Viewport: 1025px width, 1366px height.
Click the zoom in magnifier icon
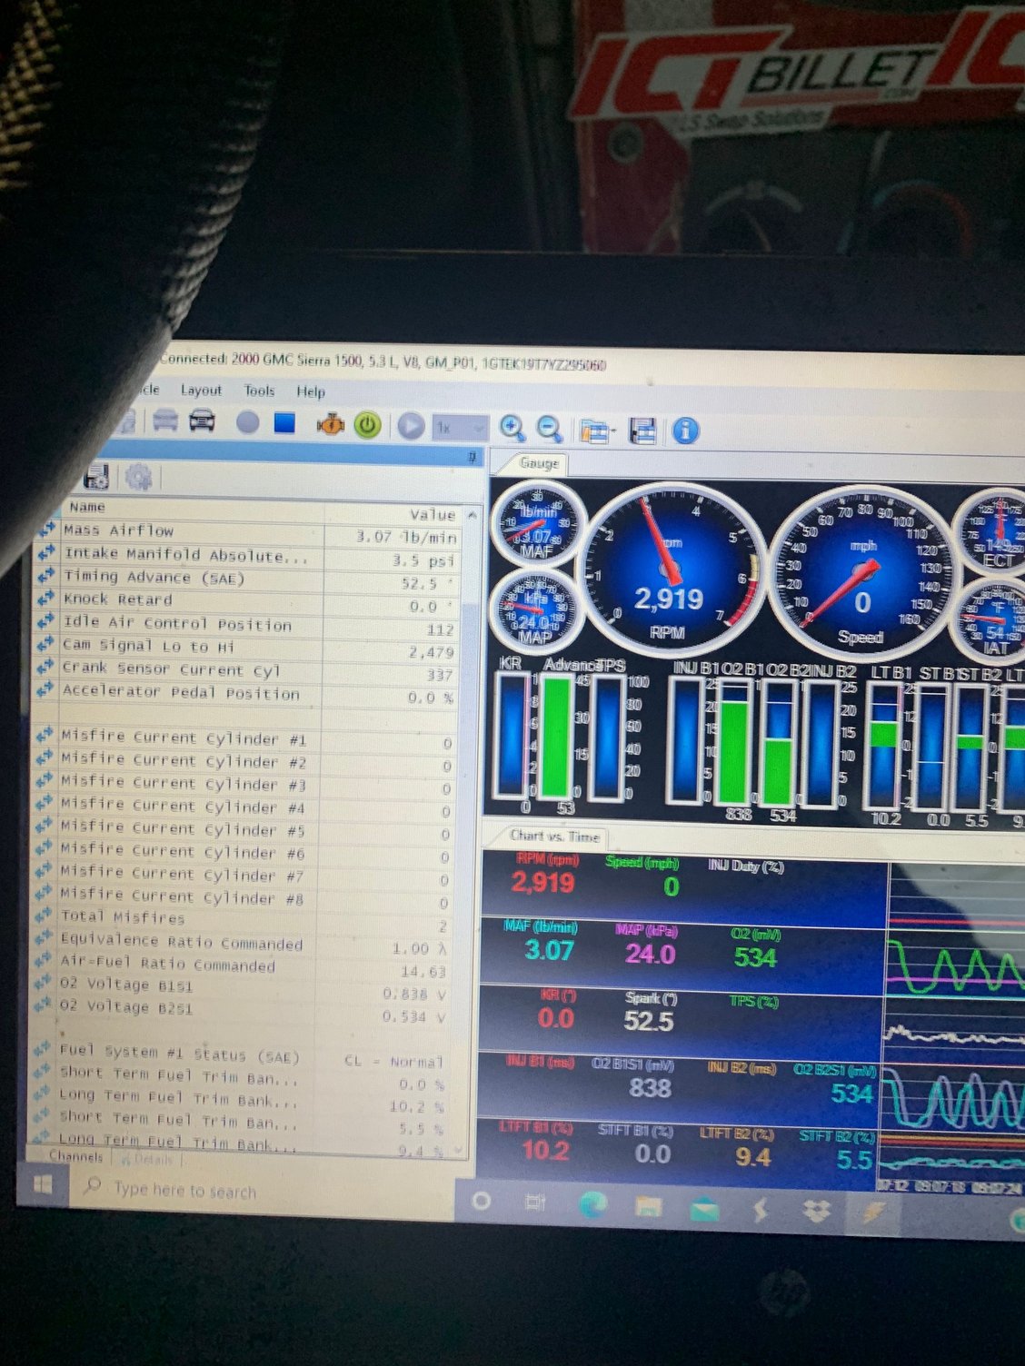tap(512, 428)
